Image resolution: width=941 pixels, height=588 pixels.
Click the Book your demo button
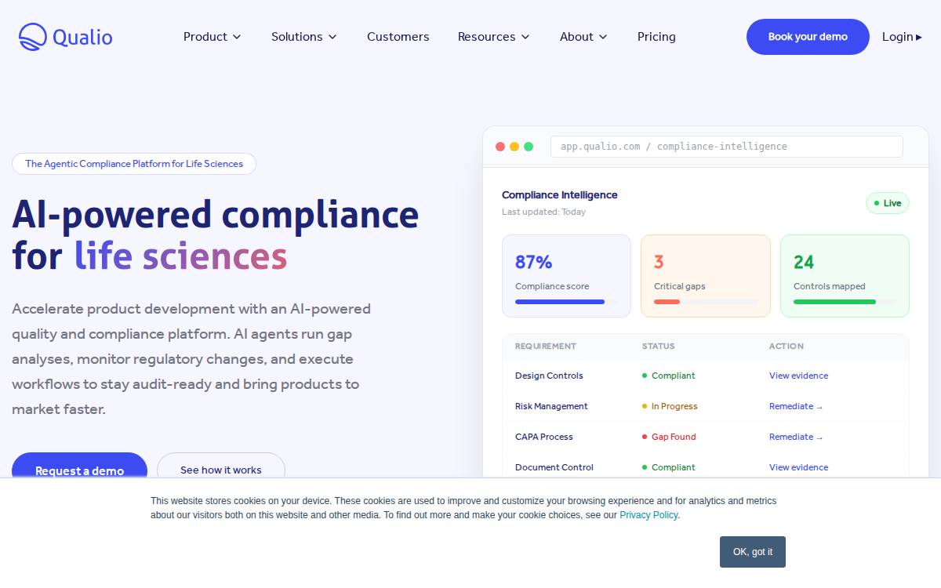pos(808,37)
